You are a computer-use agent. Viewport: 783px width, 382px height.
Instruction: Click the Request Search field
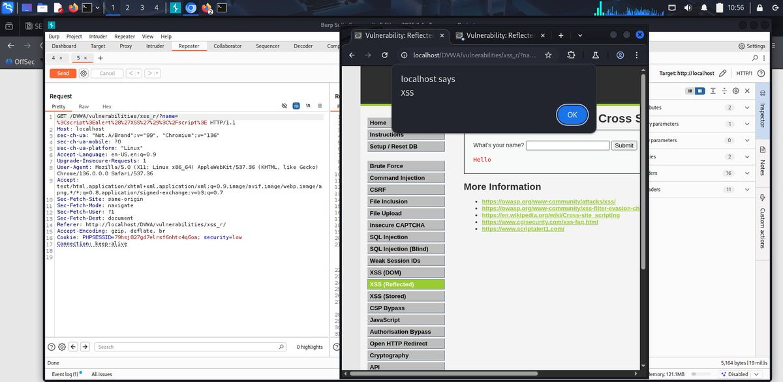tap(191, 347)
